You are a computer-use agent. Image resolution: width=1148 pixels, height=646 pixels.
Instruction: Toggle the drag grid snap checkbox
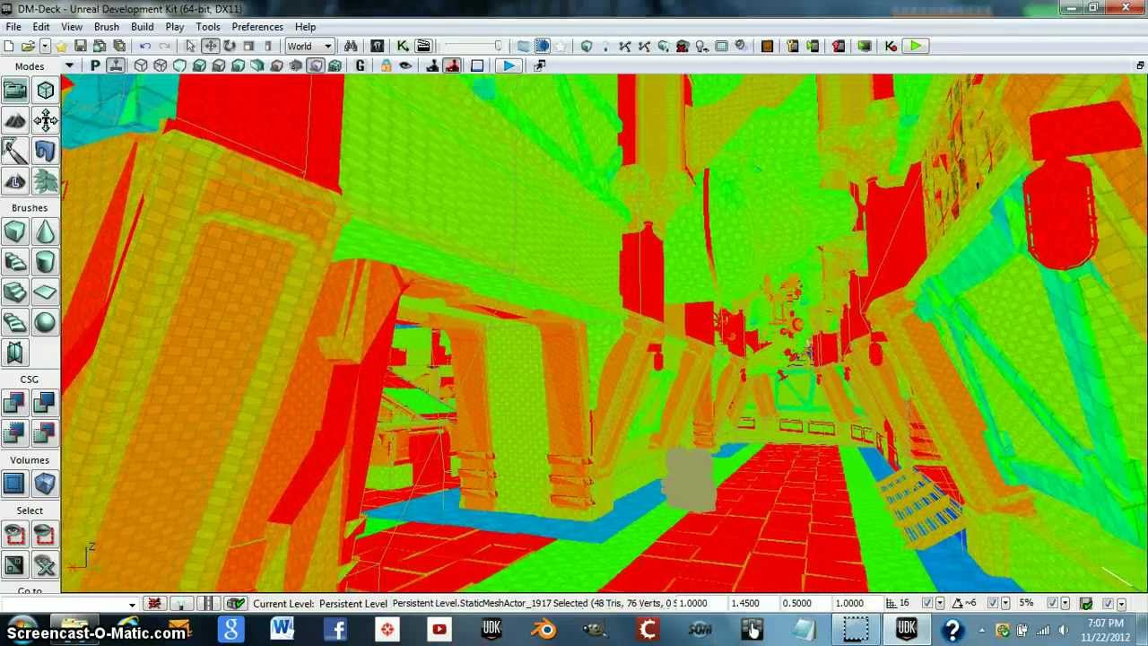[x=927, y=604]
